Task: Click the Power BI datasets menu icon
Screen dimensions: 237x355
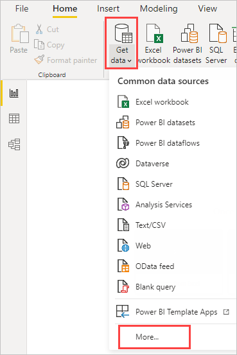Action: pyautogui.click(x=123, y=122)
